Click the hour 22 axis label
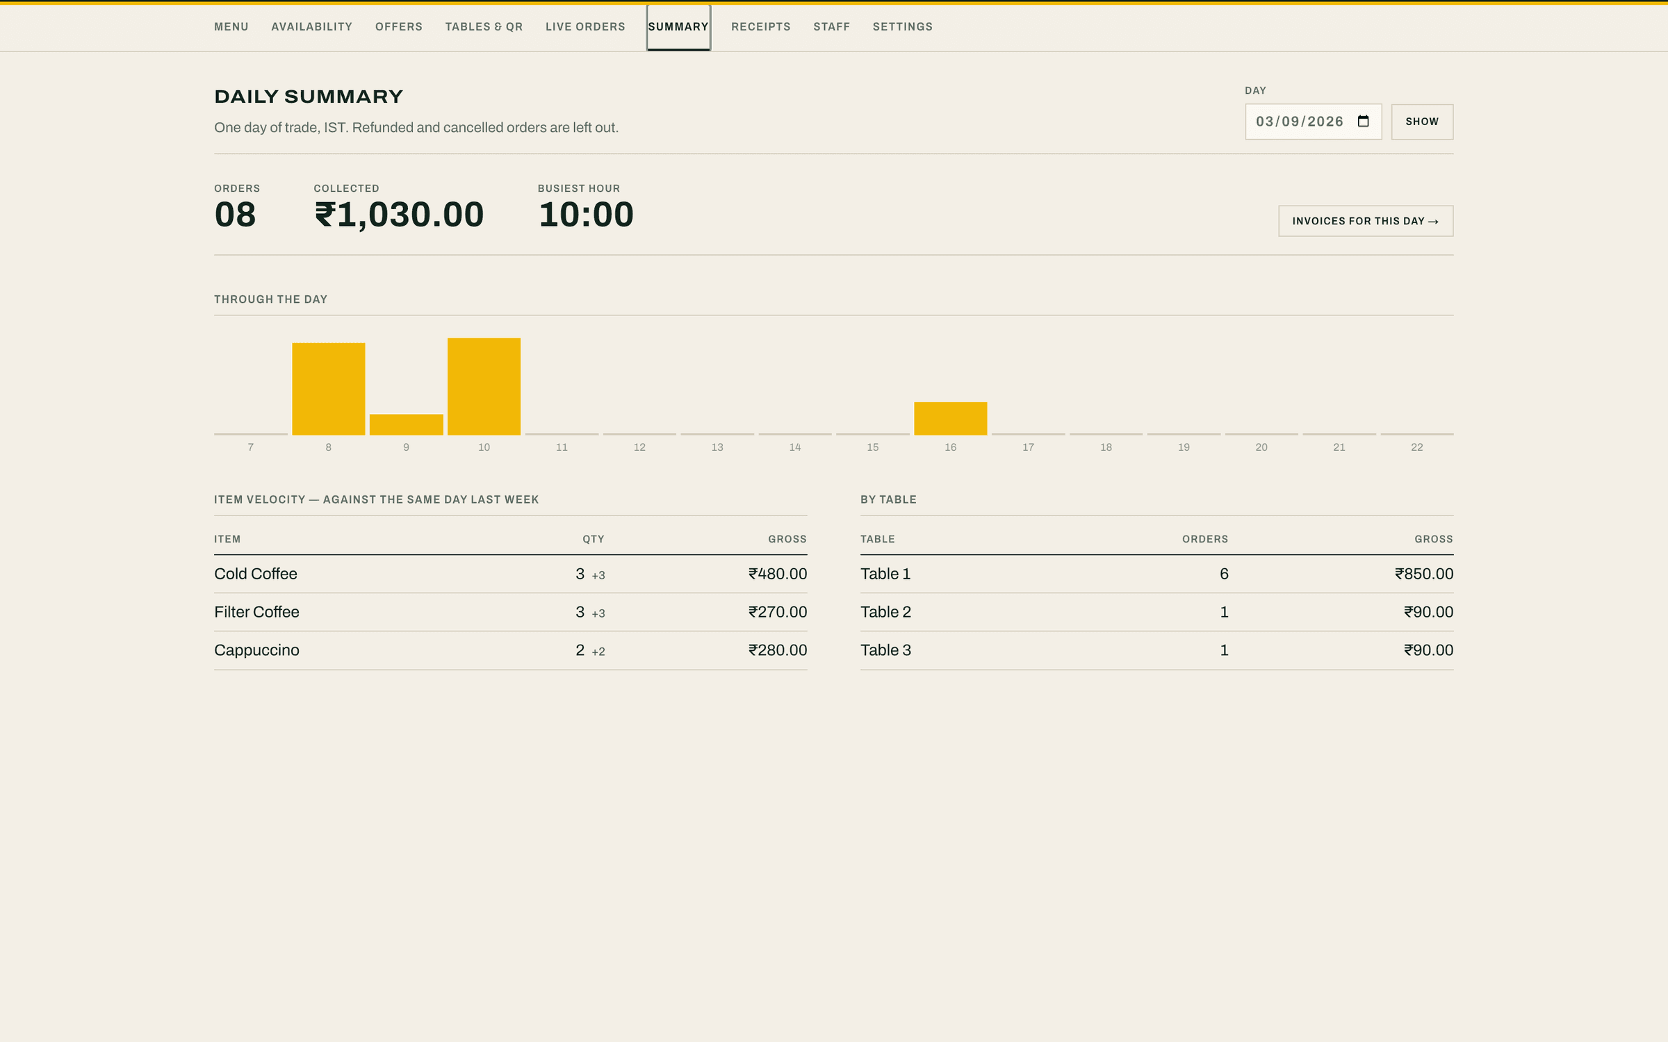This screenshot has height=1042, width=1668. click(x=1417, y=447)
